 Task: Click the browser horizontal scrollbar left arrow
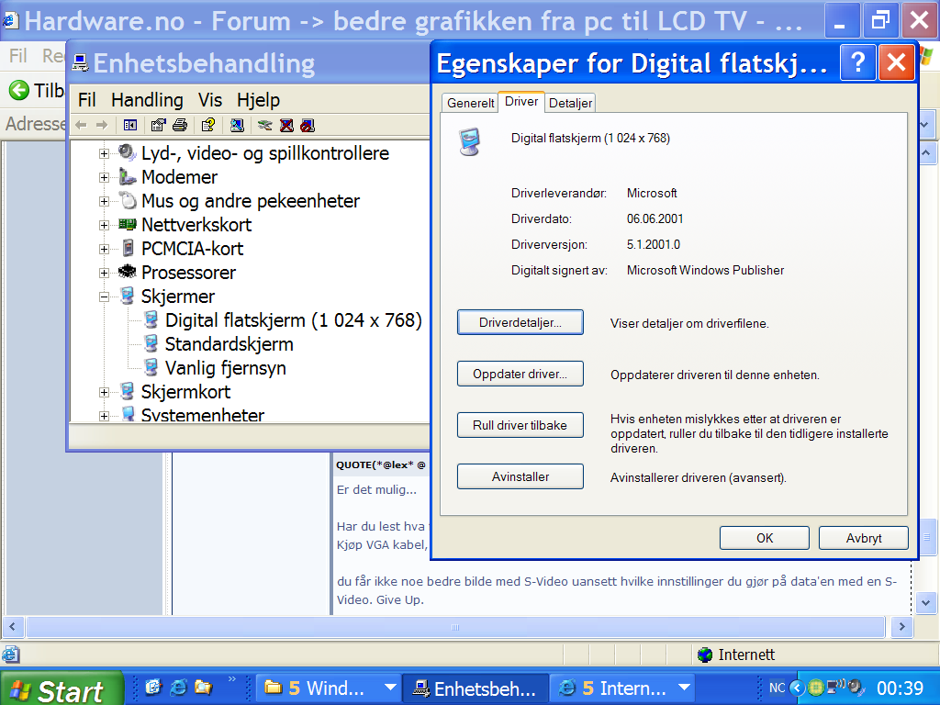click(12, 627)
